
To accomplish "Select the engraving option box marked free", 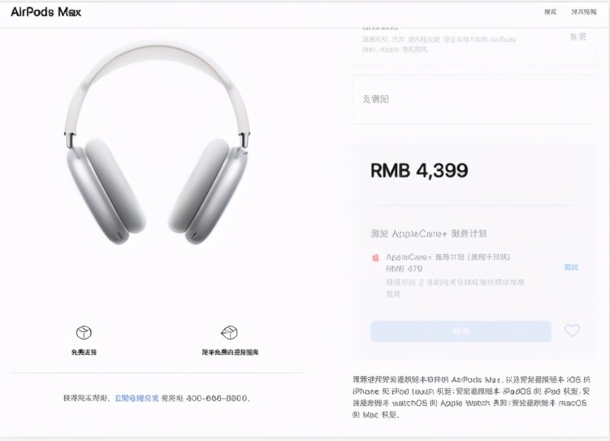I will point(474,46).
